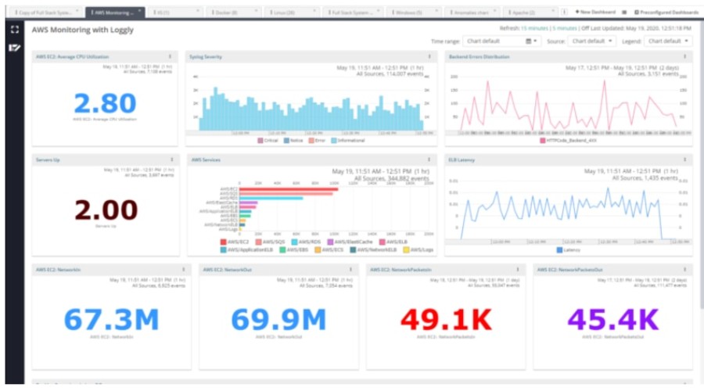
Task: Click the tab overflow icon after Apache tab
Action: tap(564, 12)
